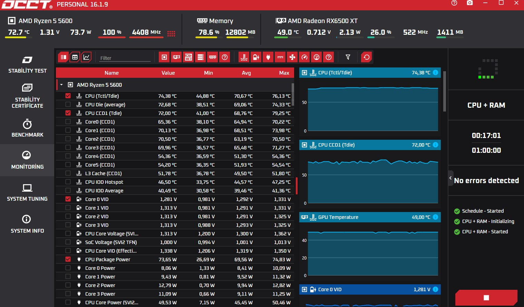Image resolution: width=524 pixels, height=307 pixels.
Task: Check the L3 Cache (CCD1) checkbox
Action: (68, 173)
